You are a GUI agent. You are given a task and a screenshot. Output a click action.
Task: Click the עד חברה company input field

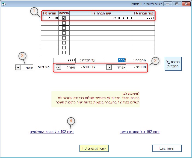tap(64, 60)
